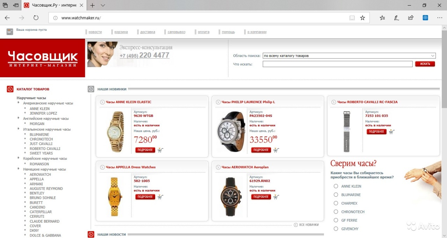This screenshot has width=447, height=238.
Task: Click arrow icon beside ВСЕ НОВИНКИ
Action: point(296,225)
